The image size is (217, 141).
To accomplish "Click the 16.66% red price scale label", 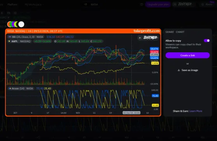I will [154, 52].
